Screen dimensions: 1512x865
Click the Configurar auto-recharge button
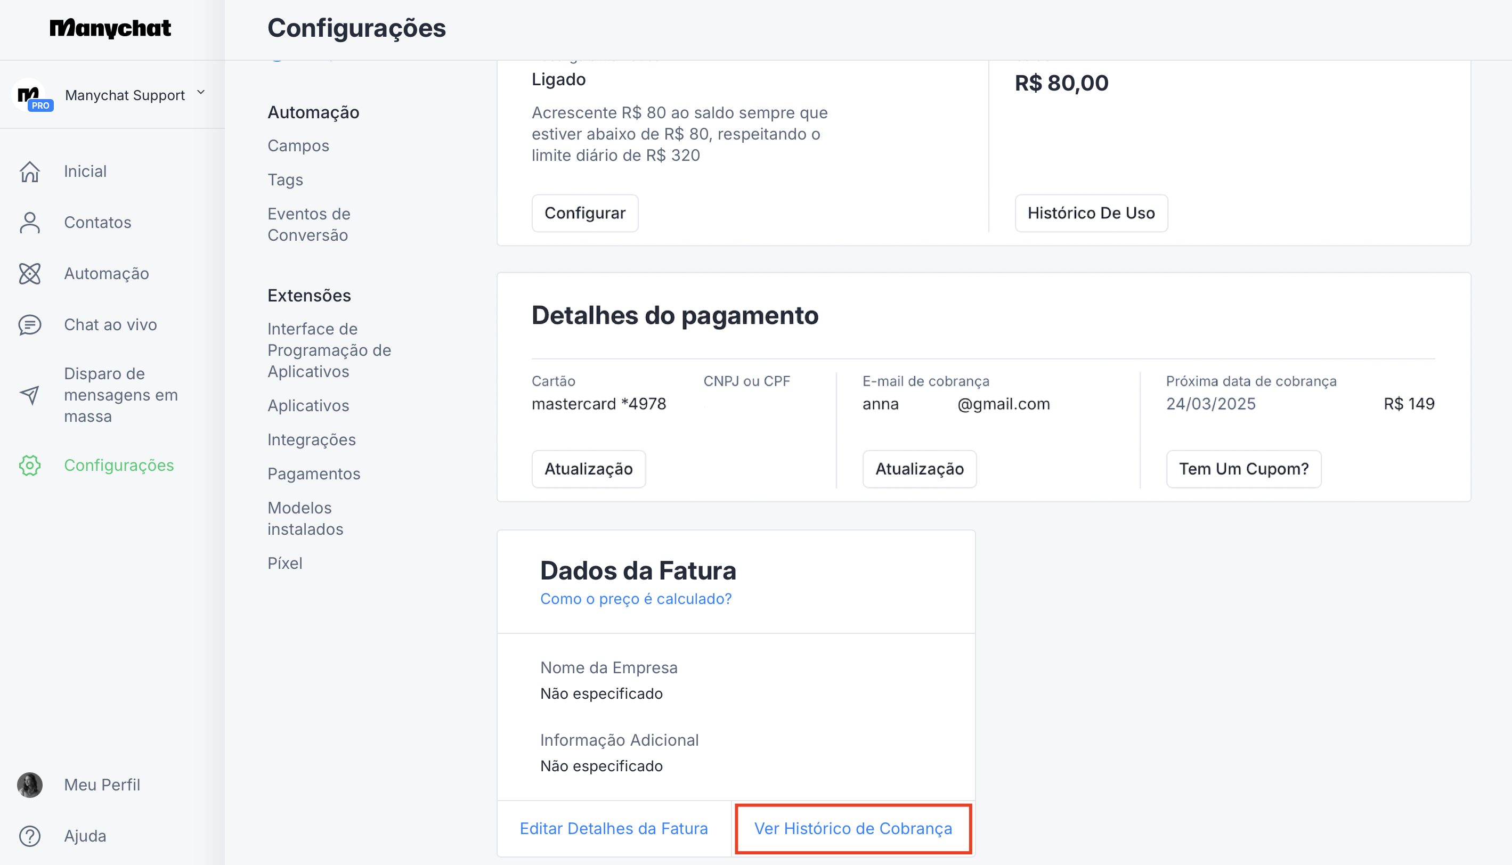(584, 213)
